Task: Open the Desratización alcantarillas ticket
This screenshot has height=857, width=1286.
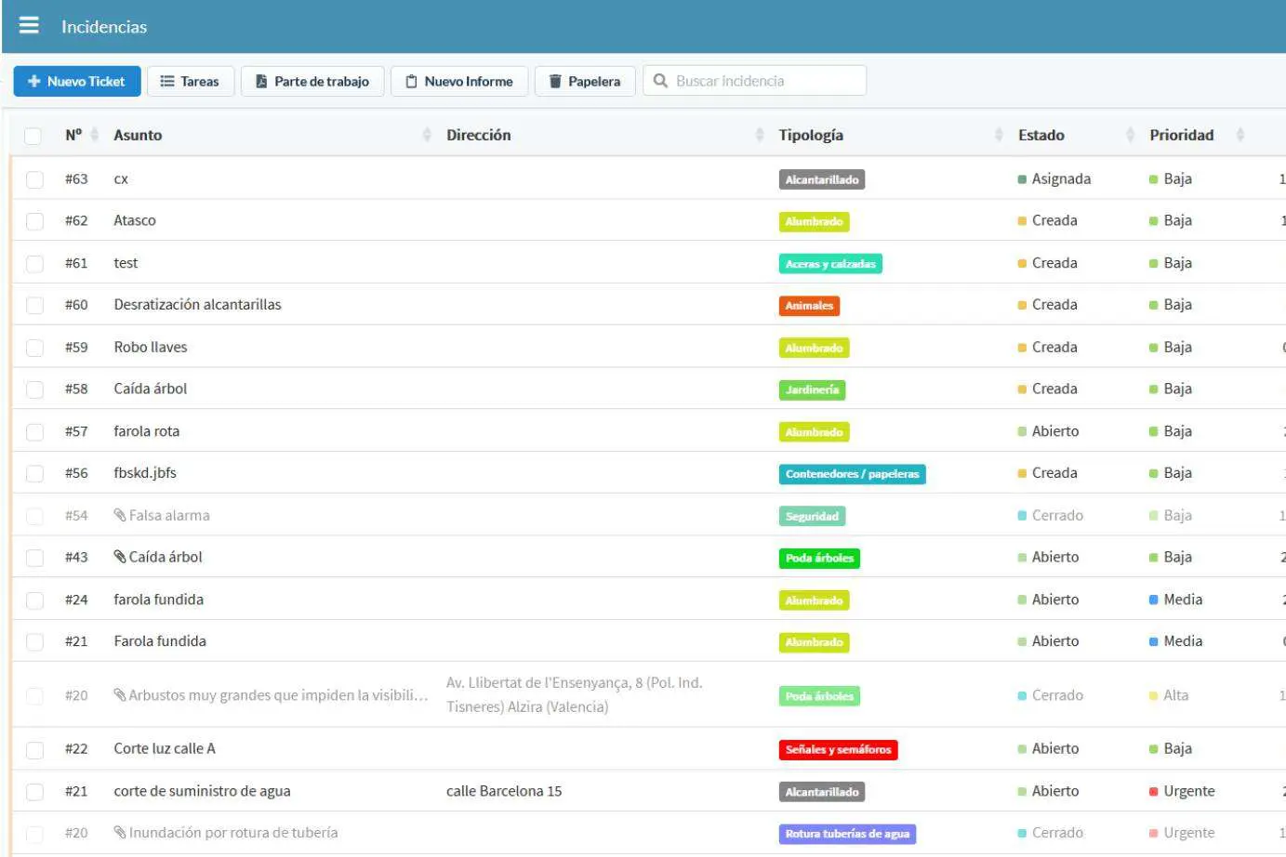Action: pyautogui.click(x=197, y=305)
